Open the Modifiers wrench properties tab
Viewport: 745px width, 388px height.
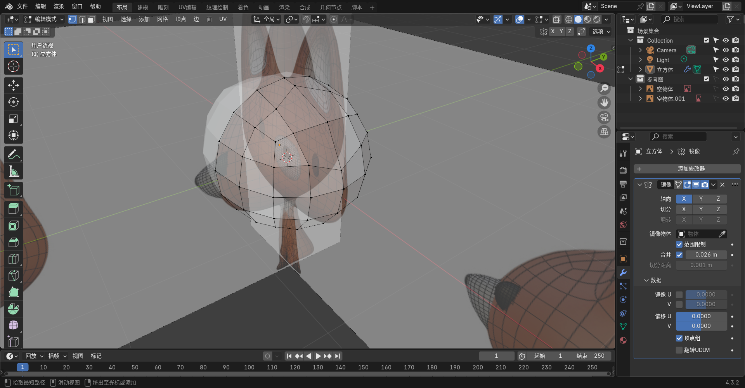pos(623,272)
